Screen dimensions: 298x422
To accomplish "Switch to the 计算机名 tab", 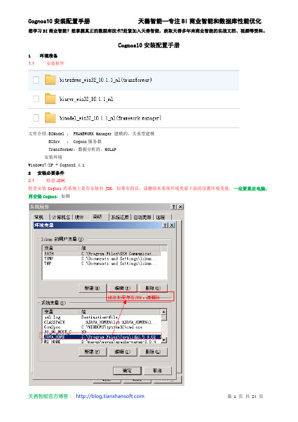I will point(61,217).
